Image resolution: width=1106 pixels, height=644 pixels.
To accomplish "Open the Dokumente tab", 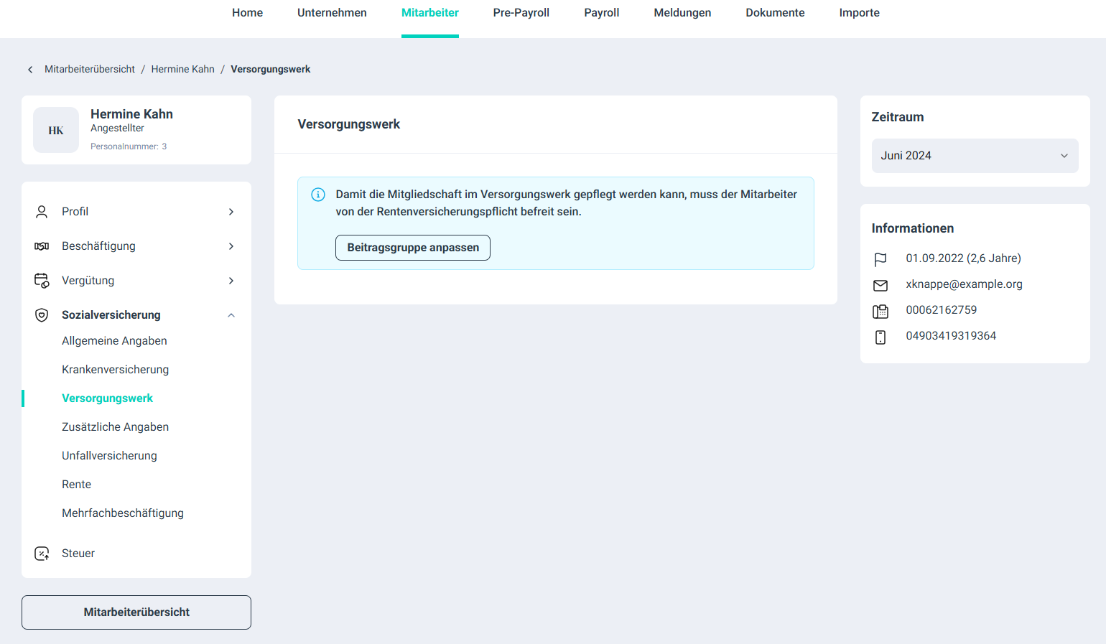I will (x=775, y=13).
